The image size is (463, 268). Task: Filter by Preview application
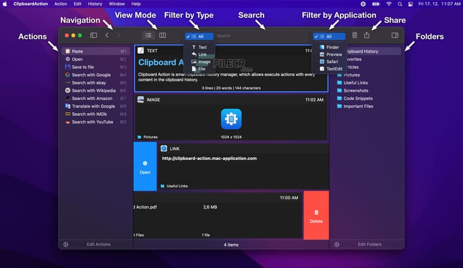pyautogui.click(x=331, y=54)
